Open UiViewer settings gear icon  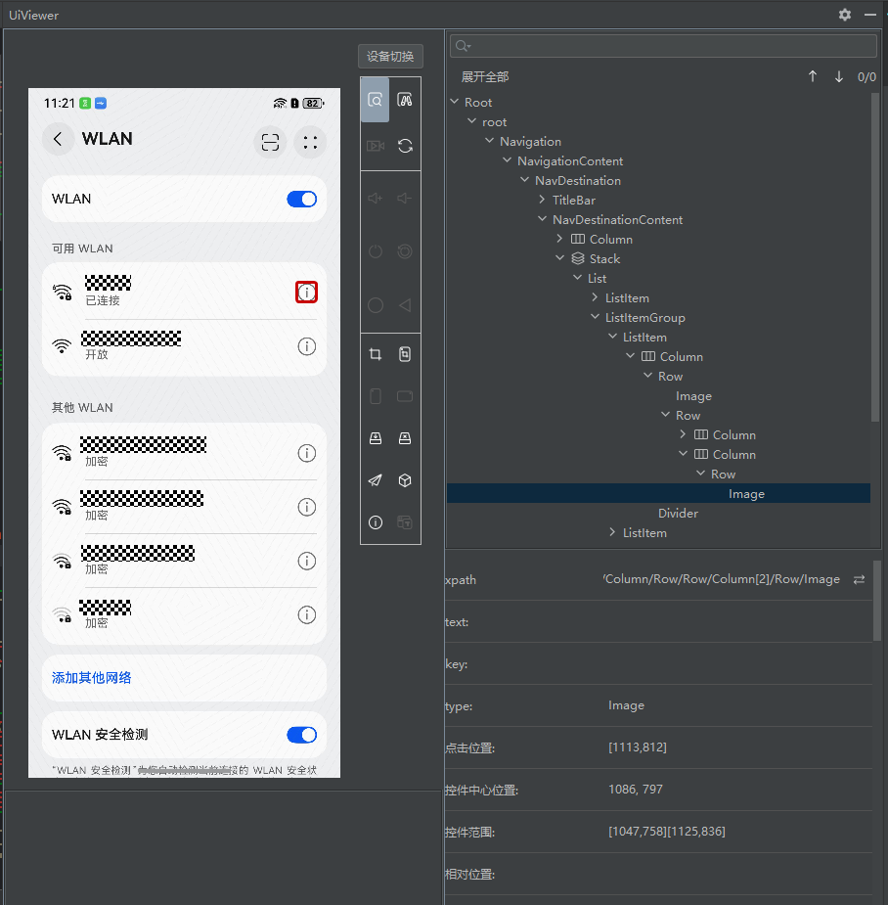[845, 15]
